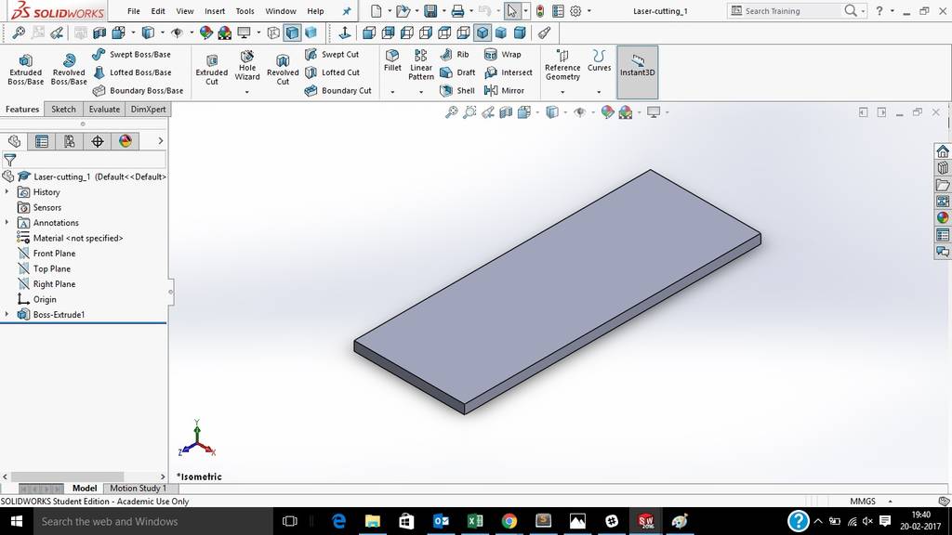952x535 pixels.
Task: Toggle Instant3D mode
Action: [x=637, y=72]
